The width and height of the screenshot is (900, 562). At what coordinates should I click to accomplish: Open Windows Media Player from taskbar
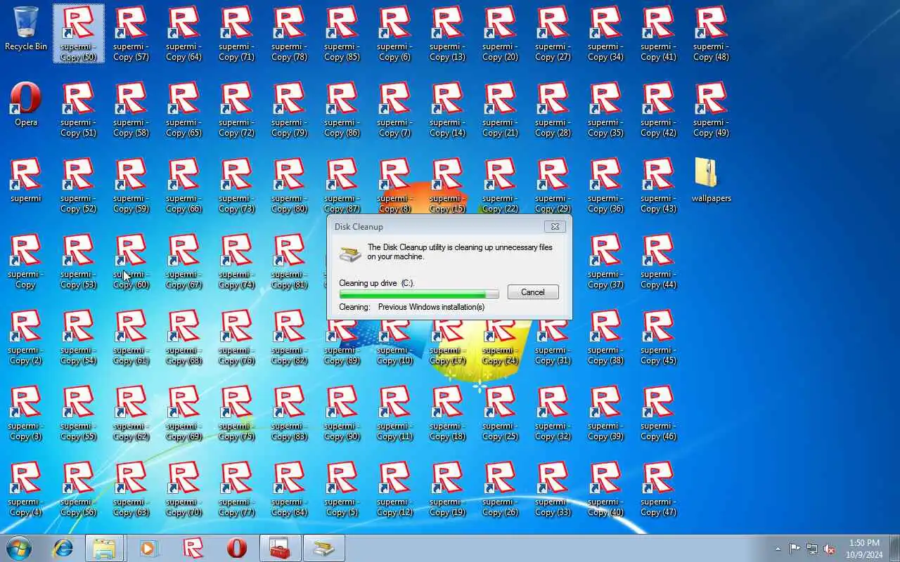(148, 548)
